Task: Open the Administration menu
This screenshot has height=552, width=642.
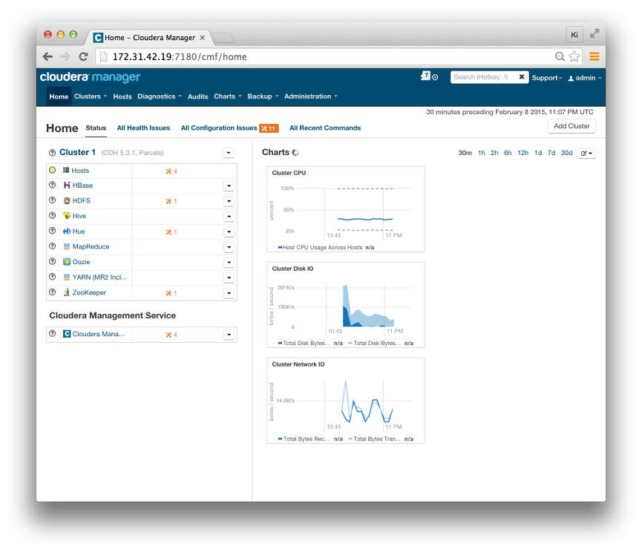Action: tap(311, 96)
